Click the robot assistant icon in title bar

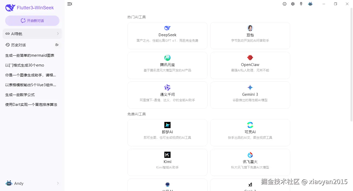[x=310, y=4]
